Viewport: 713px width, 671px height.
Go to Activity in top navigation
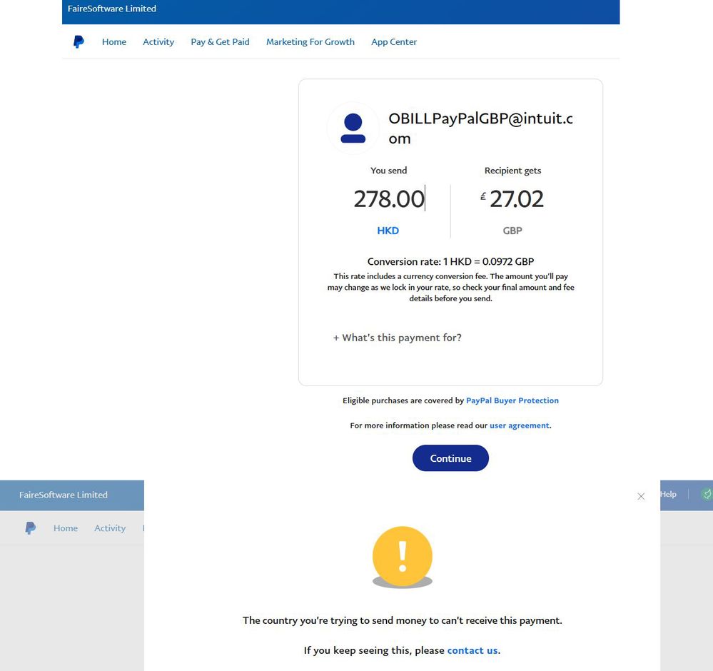click(158, 42)
